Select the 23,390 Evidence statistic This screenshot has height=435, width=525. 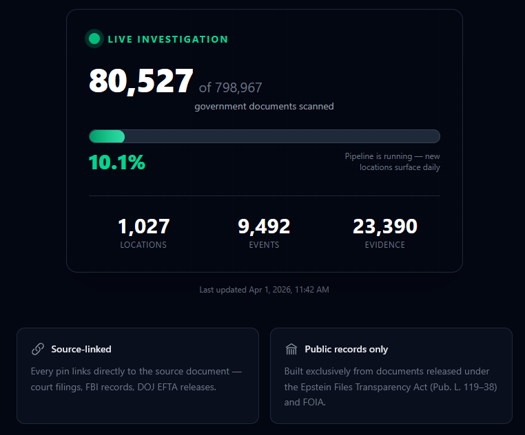(x=384, y=226)
